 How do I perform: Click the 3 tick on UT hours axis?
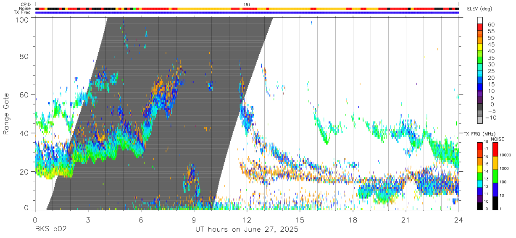click(x=88, y=220)
